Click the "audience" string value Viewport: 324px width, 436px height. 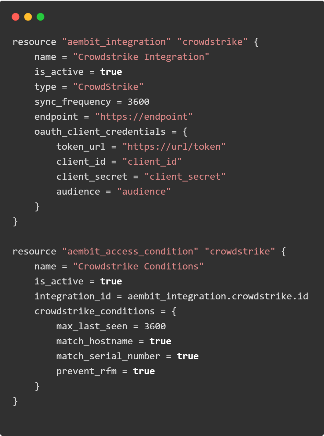pyautogui.click(x=144, y=191)
